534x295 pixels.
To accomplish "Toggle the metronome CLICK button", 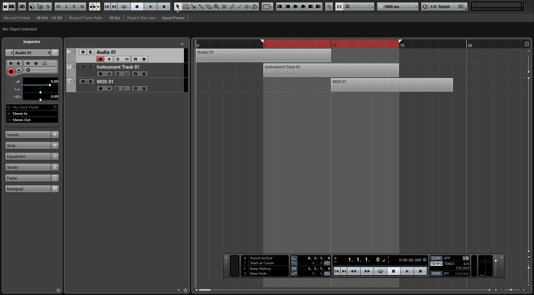I will coord(436,258).
